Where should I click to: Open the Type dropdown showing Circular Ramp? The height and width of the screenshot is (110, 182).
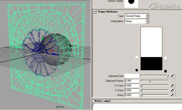(x=137, y=16)
